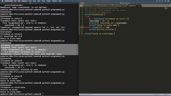
Task: Click the terminal prompt cursor at bottom
Action: coord(43,94)
